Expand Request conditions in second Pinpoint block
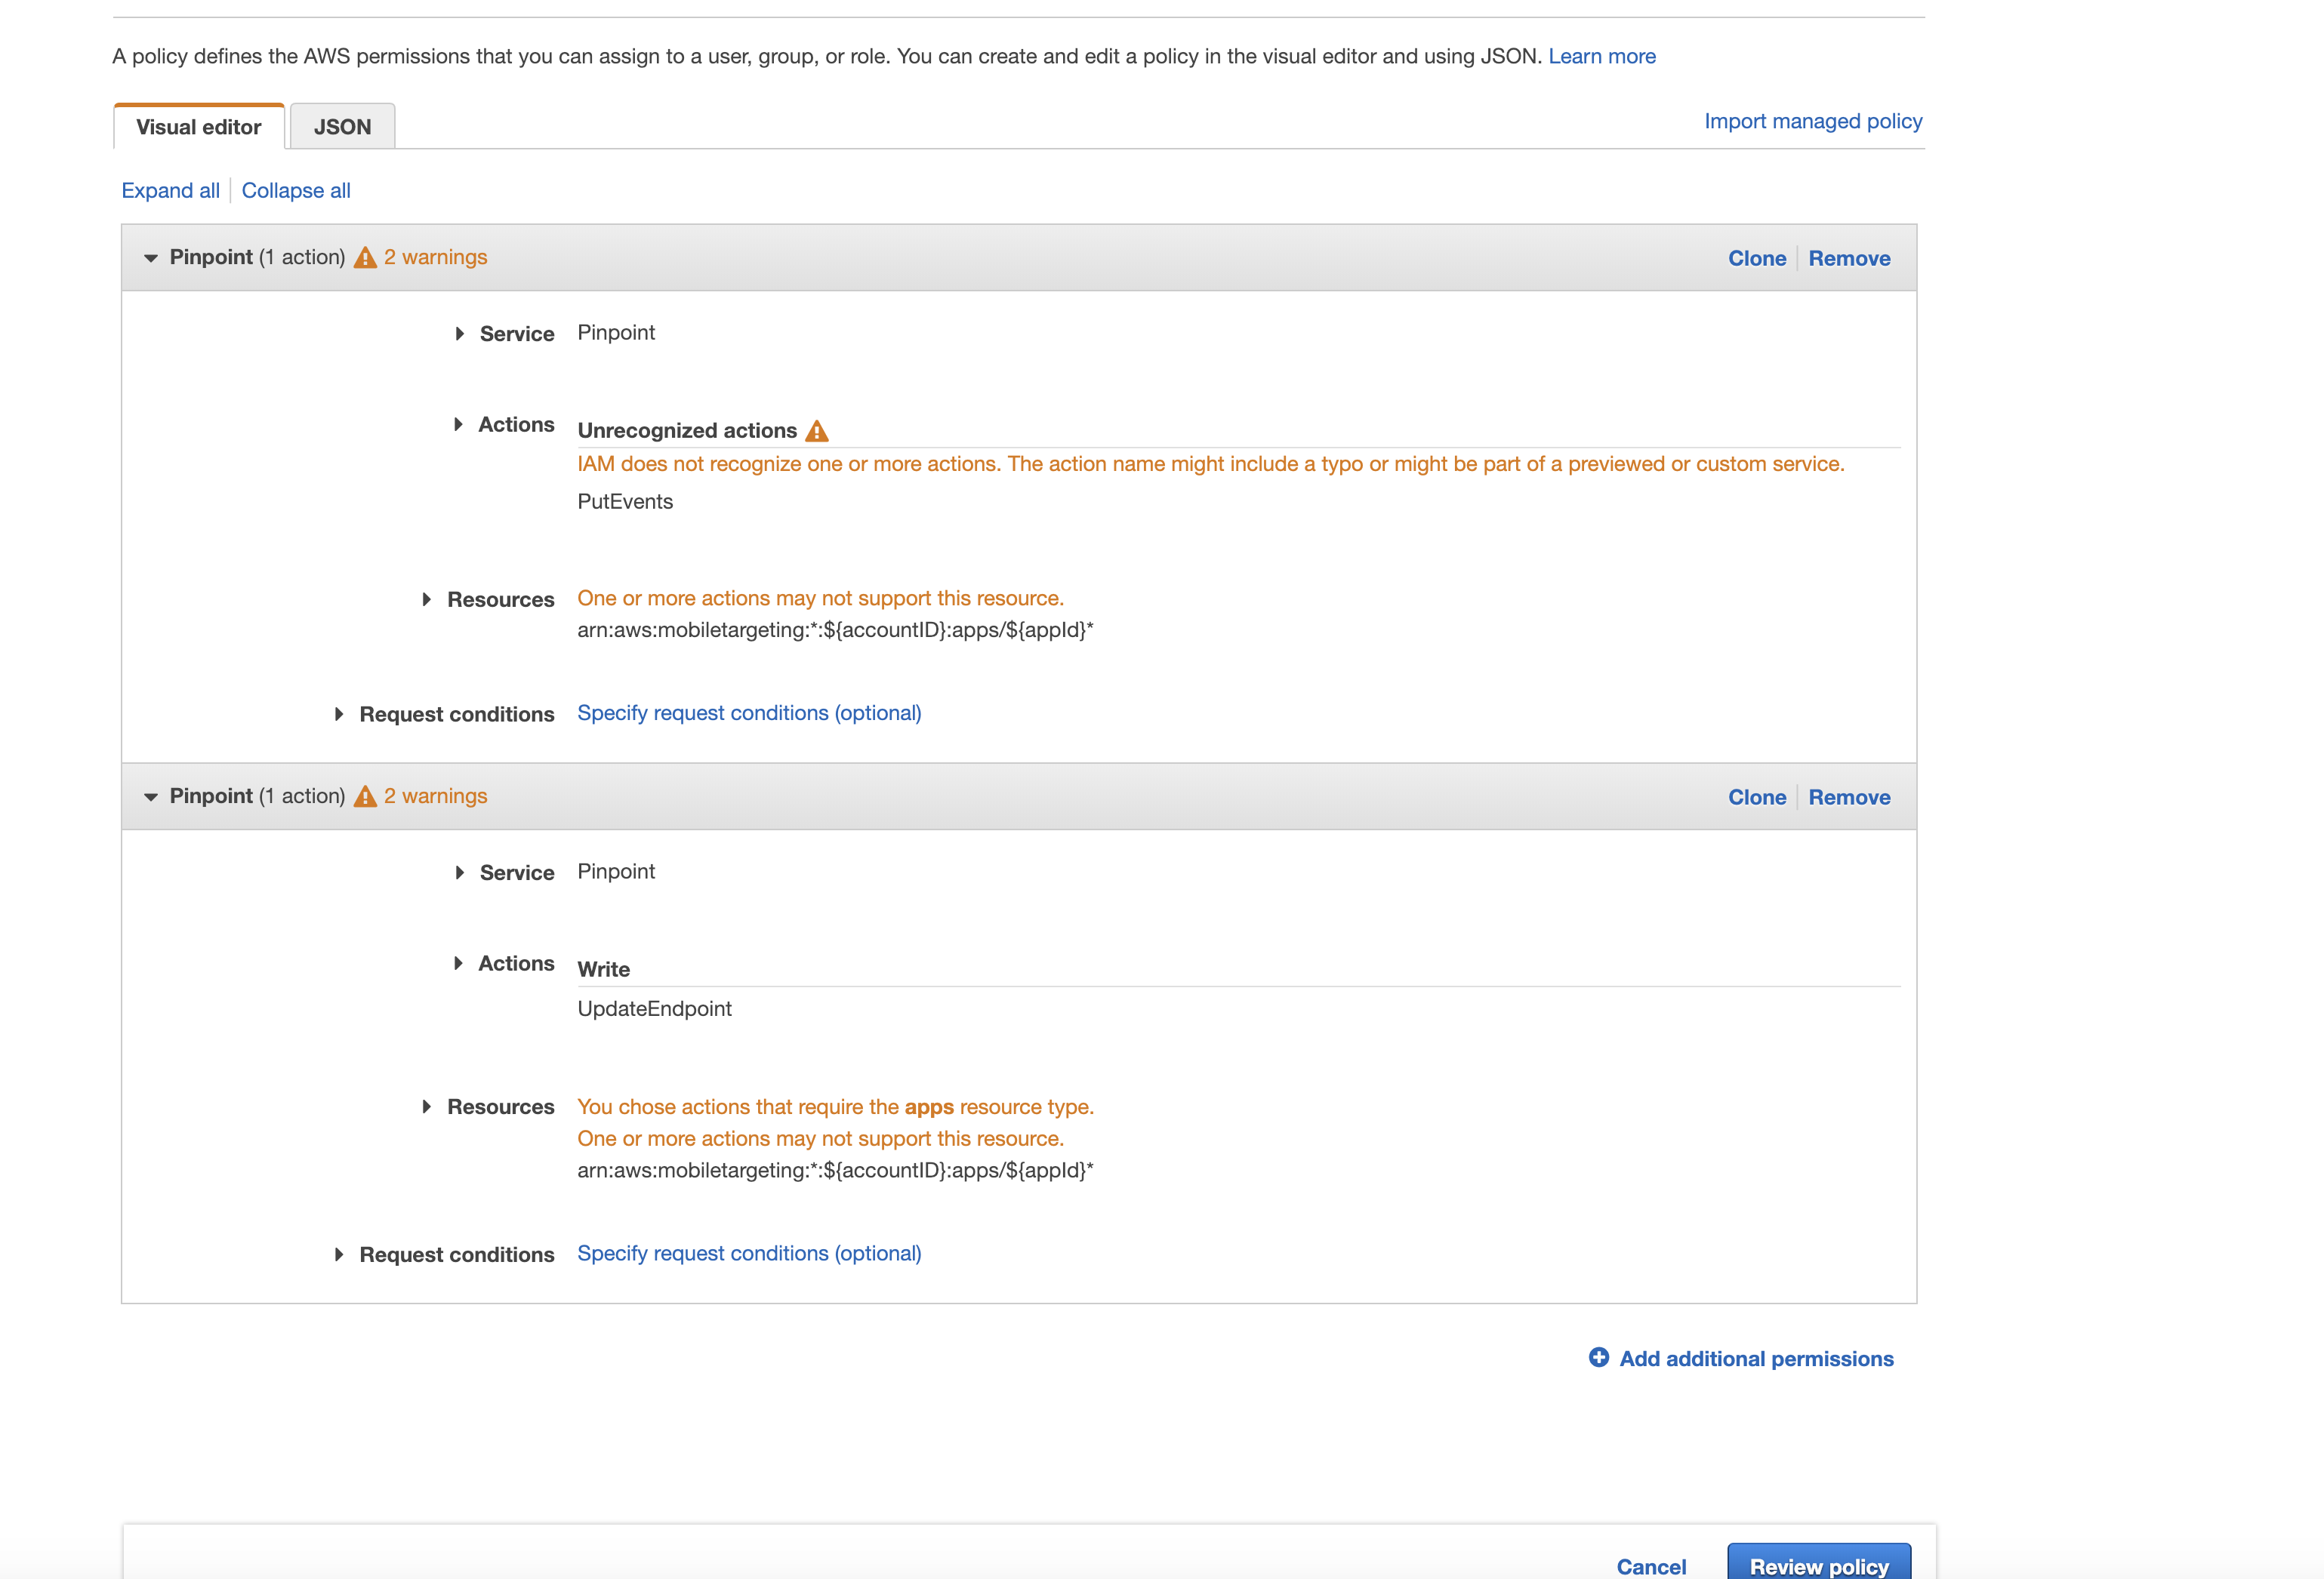The height and width of the screenshot is (1579, 2324). click(x=339, y=1254)
